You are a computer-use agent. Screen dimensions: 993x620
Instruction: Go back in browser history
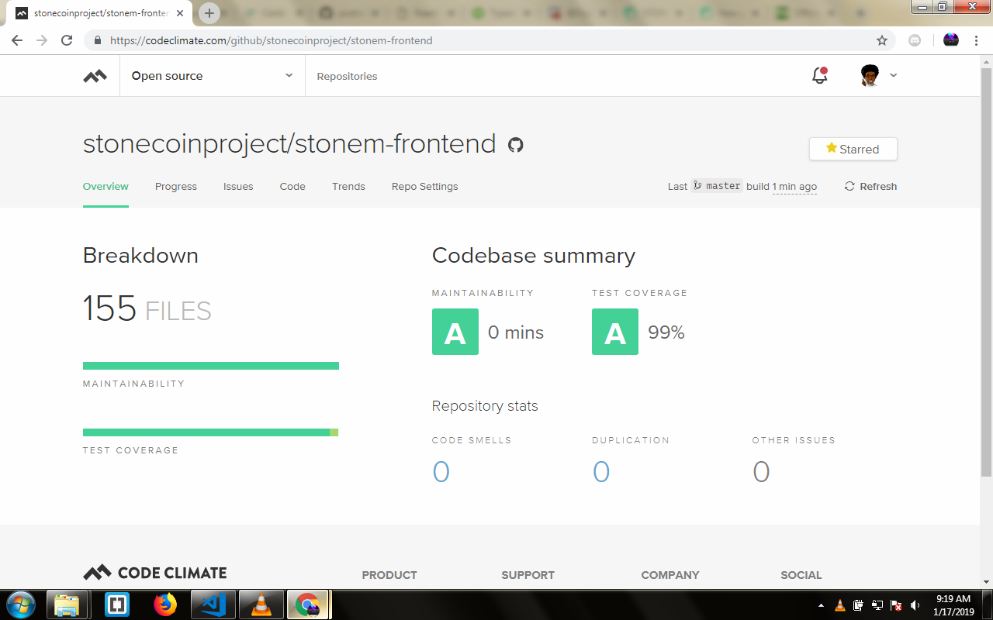click(x=17, y=40)
